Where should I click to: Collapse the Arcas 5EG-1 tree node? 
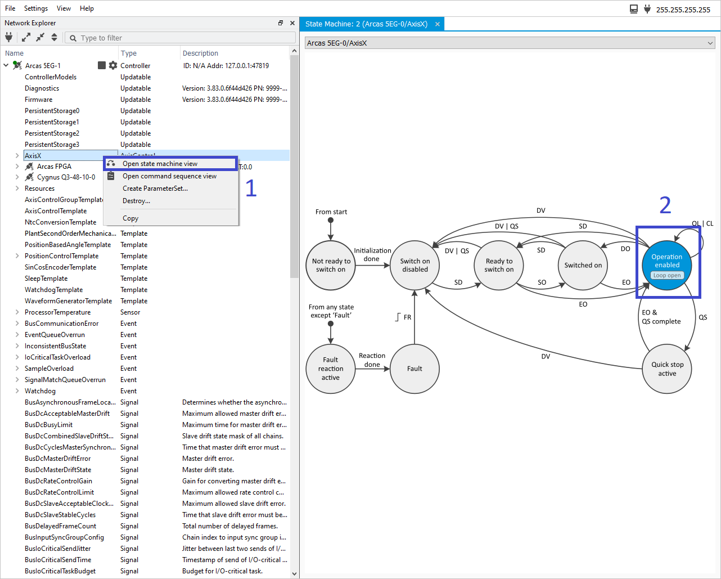(6, 65)
